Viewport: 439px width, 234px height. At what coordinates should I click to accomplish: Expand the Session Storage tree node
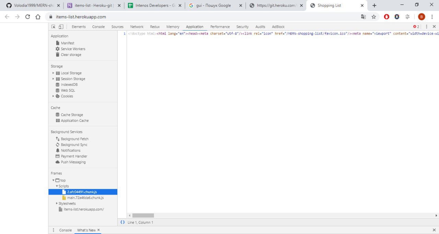coord(53,79)
